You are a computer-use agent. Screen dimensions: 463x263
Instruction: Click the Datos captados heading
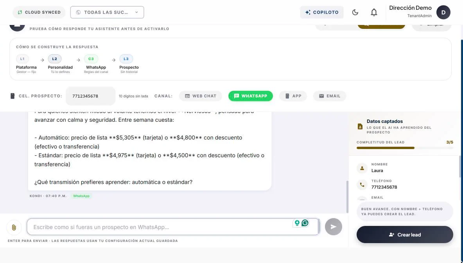pos(385,121)
